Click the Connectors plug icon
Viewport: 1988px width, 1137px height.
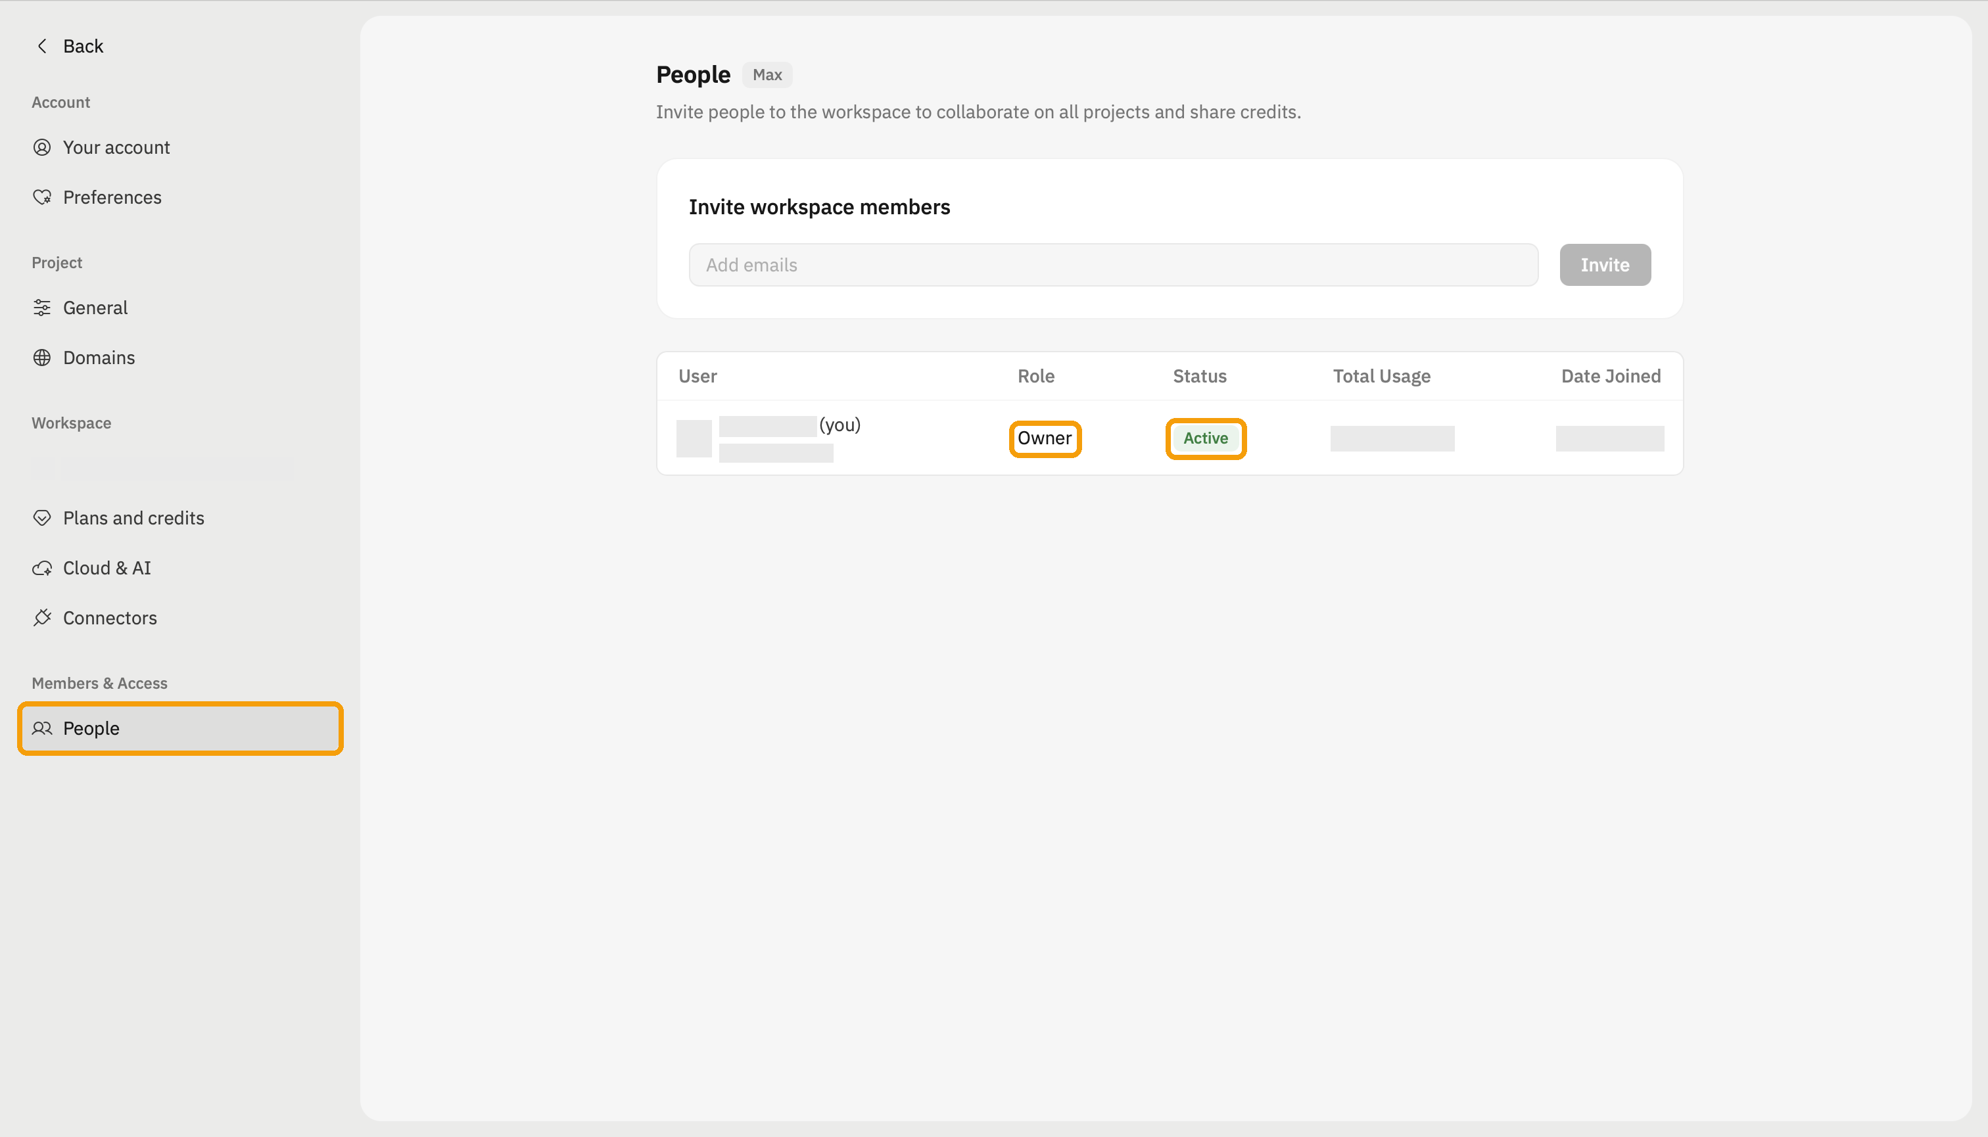(x=42, y=618)
